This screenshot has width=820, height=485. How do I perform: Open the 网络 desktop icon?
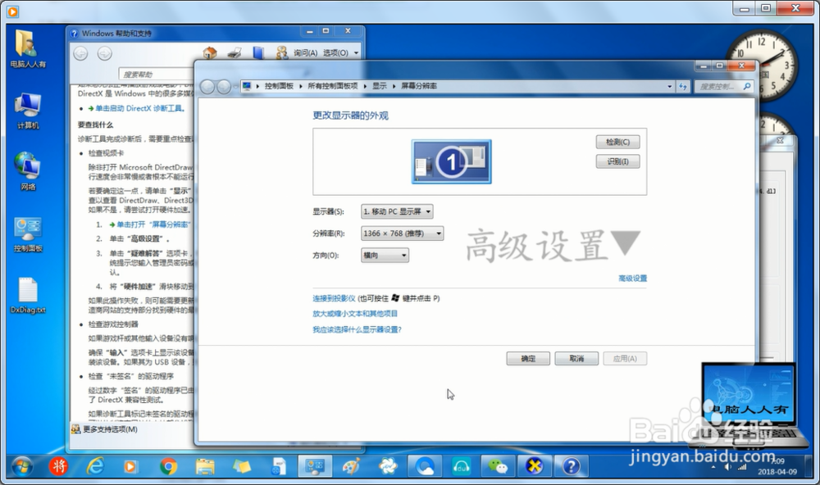(x=28, y=171)
